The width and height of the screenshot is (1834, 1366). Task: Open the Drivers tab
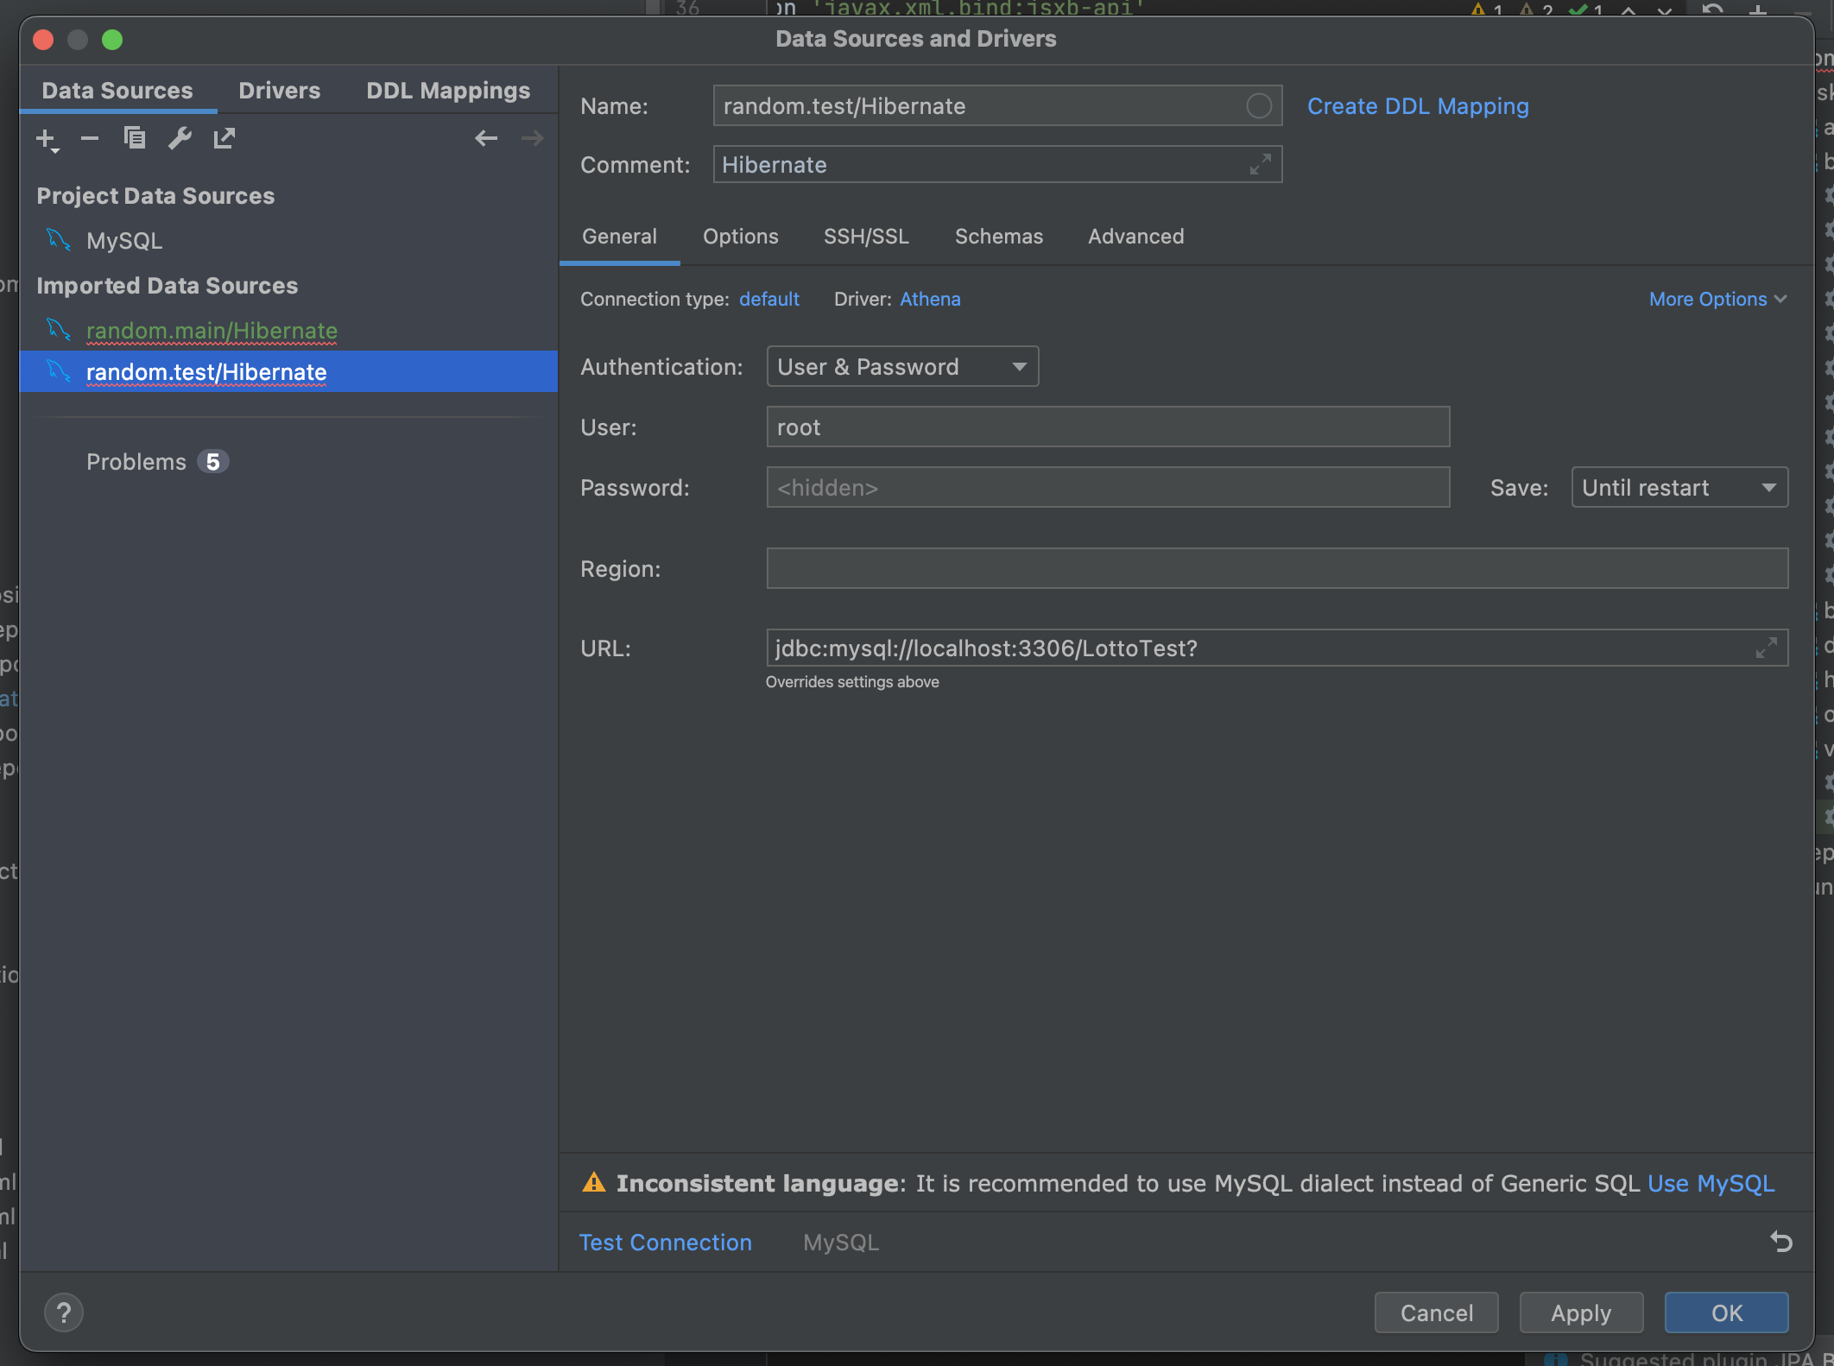tap(279, 90)
